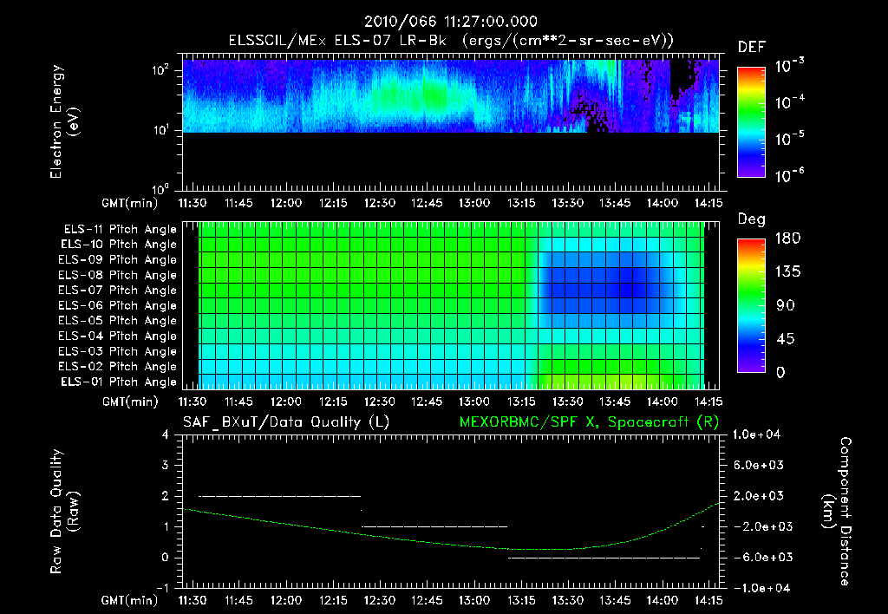
Task: Click the ELS-07 Pitch Angle row label
Action: point(118,290)
